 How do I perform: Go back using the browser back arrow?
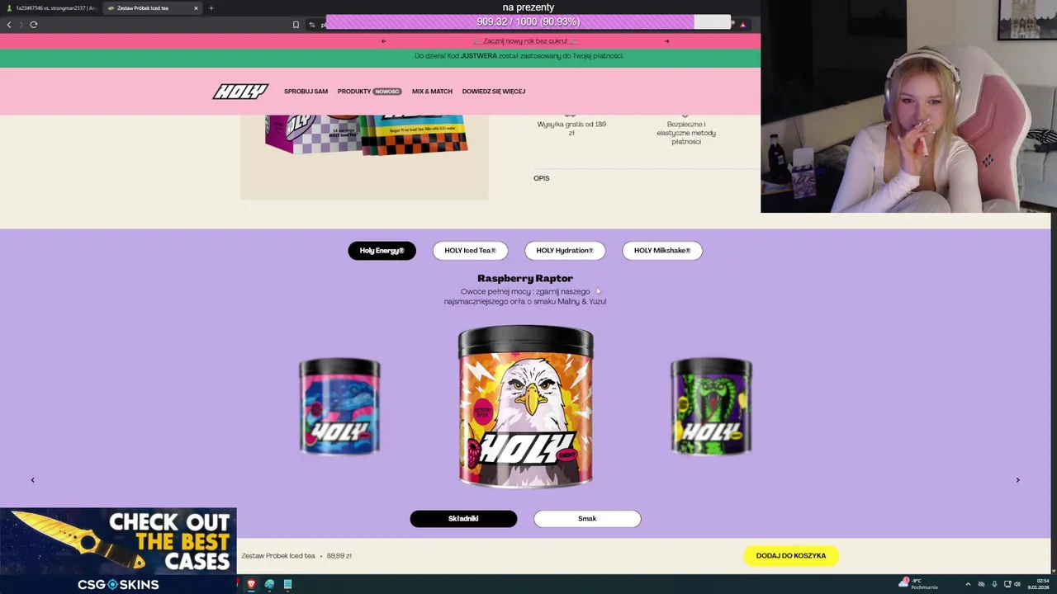(x=9, y=25)
